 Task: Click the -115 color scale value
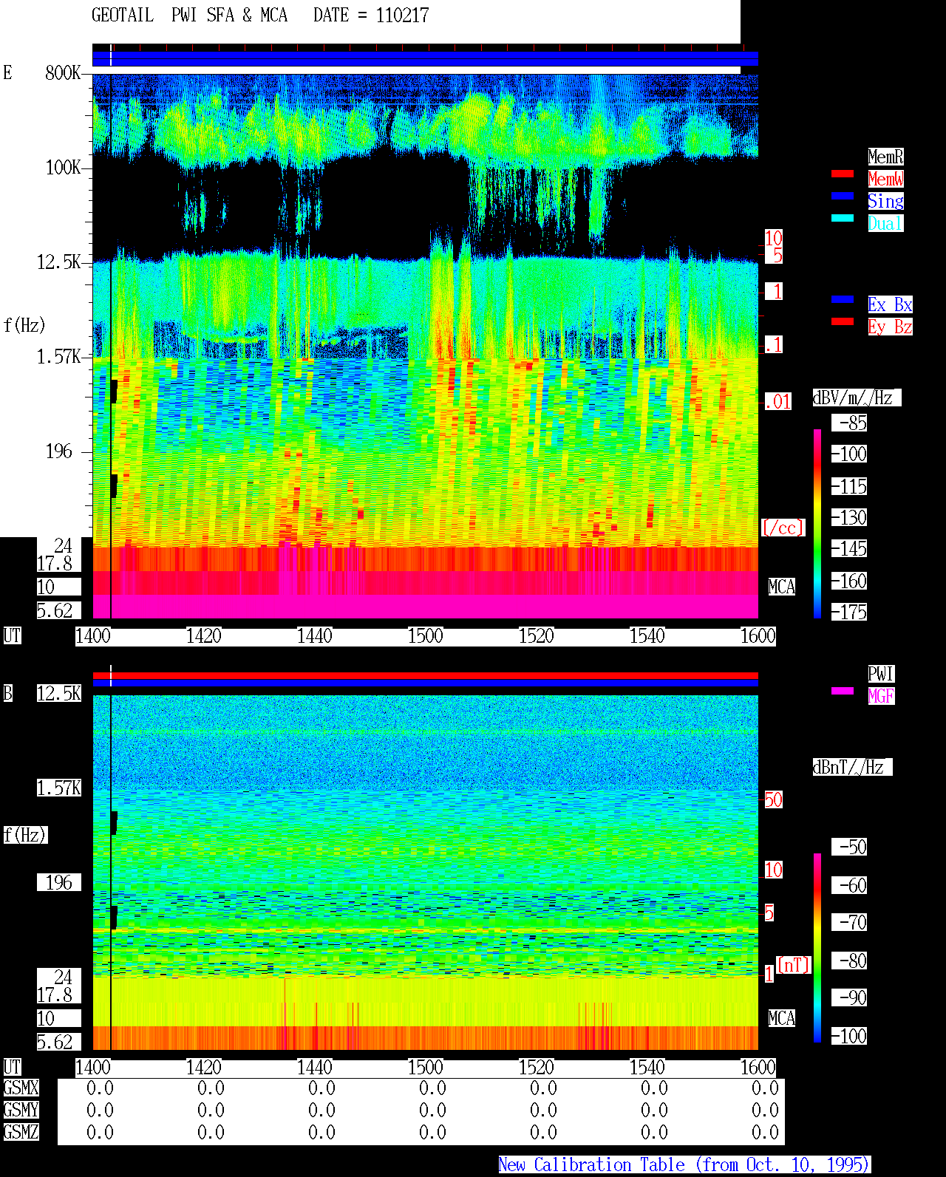pyautogui.click(x=849, y=486)
